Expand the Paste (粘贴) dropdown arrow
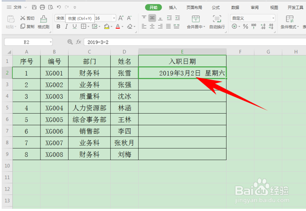 (15, 27)
